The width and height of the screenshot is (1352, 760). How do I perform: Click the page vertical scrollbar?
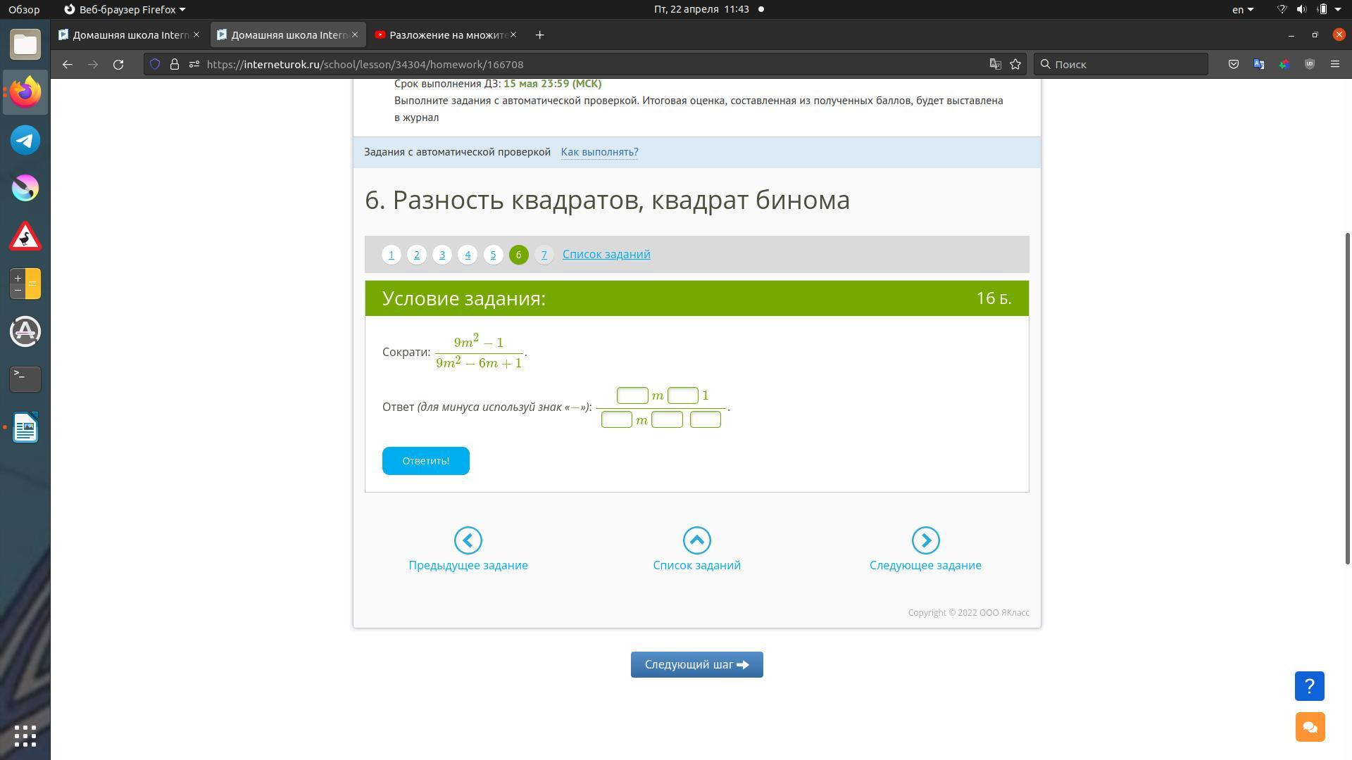[x=1347, y=398]
